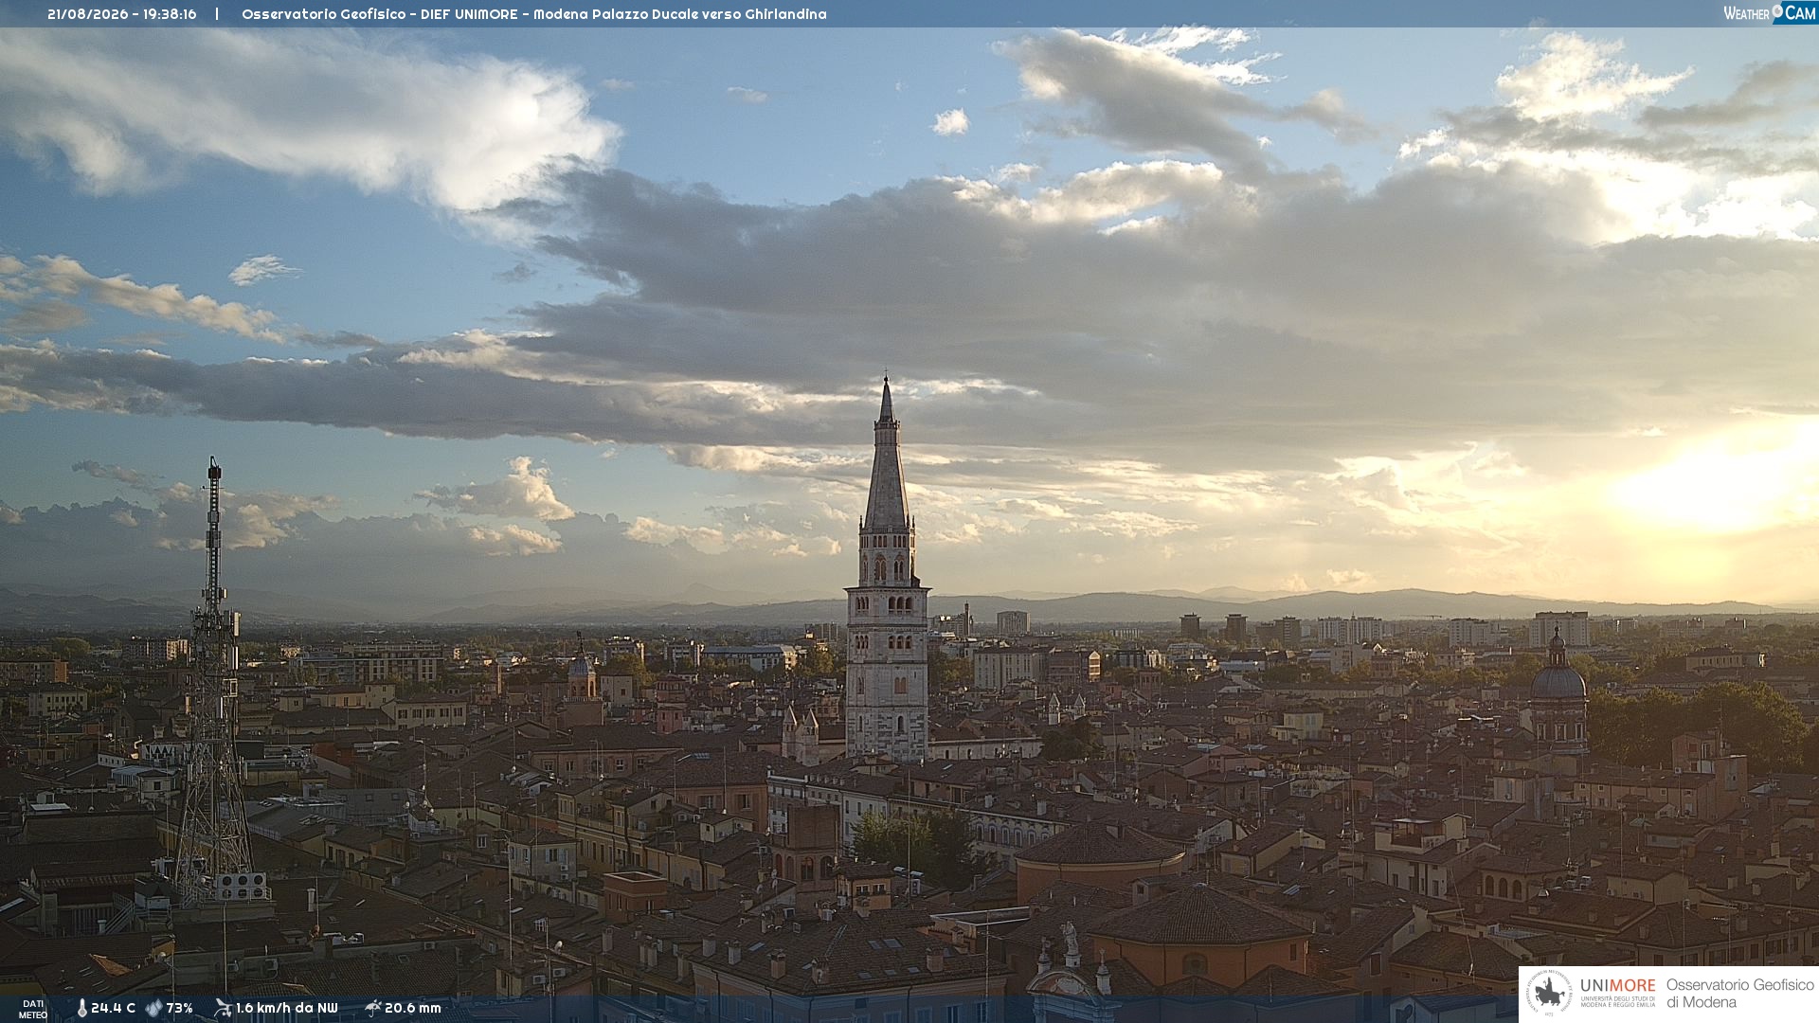Screen dimensions: 1819x1023
Task: Click the domed church on the right
Action: coord(1558,691)
